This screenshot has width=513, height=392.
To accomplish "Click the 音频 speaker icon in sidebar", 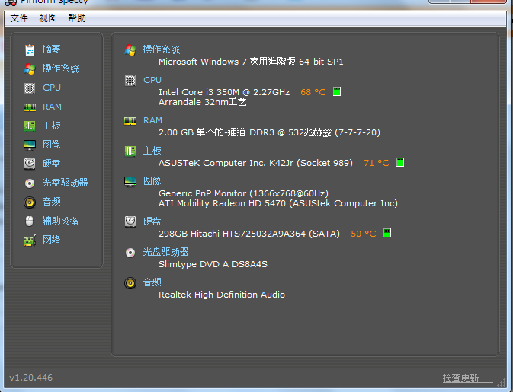I will pos(30,202).
